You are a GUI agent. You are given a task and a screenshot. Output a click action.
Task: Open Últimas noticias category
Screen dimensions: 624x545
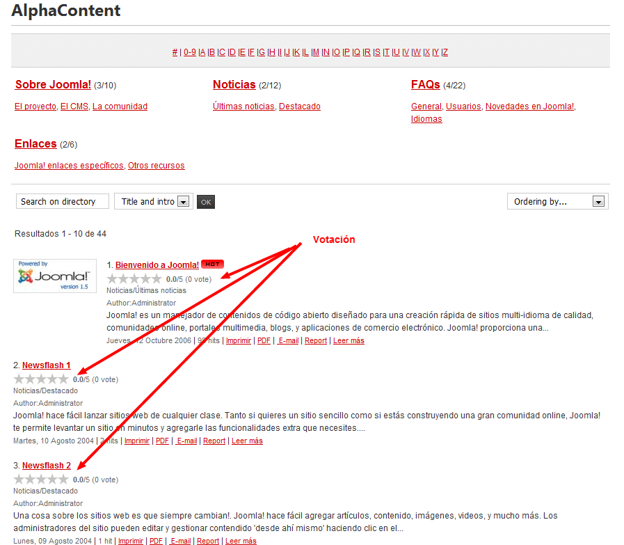(x=243, y=106)
